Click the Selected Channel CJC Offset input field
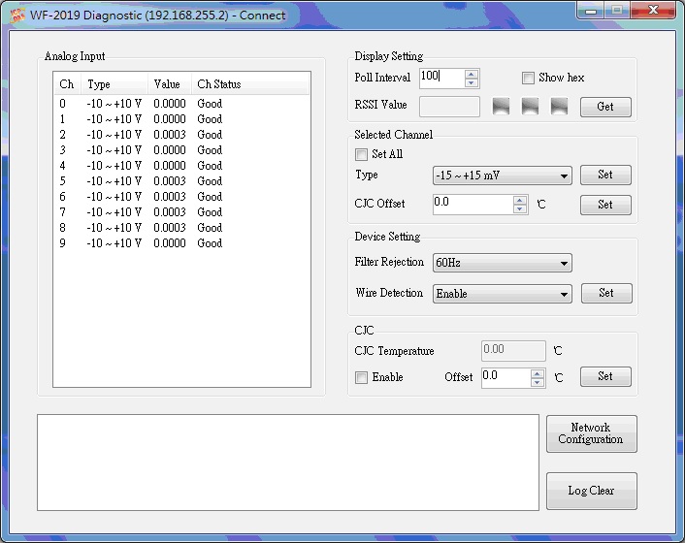This screenshot has height=543, width=685. coord(473,205)
